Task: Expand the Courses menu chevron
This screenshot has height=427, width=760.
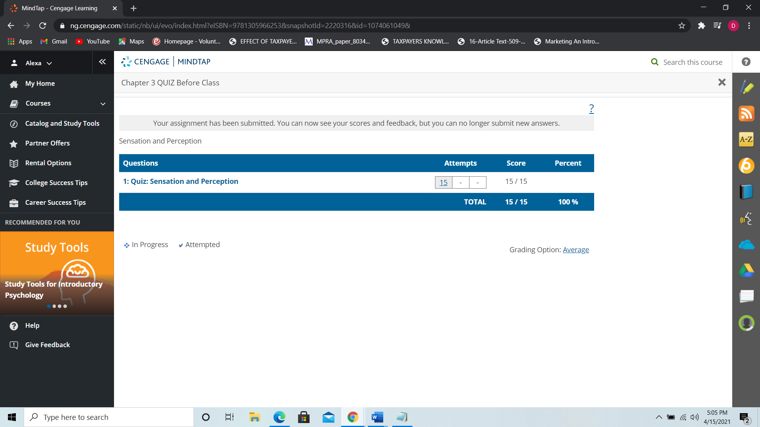Action: pyautogui.click(x=103, y=104)
